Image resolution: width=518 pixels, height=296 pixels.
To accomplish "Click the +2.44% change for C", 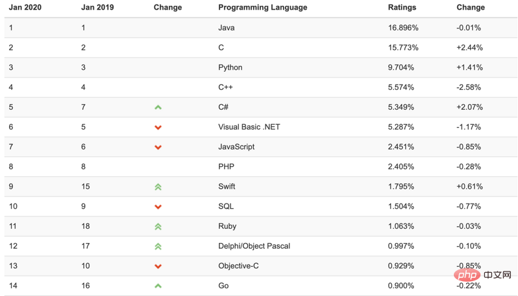I will click(x=469, y=47).
